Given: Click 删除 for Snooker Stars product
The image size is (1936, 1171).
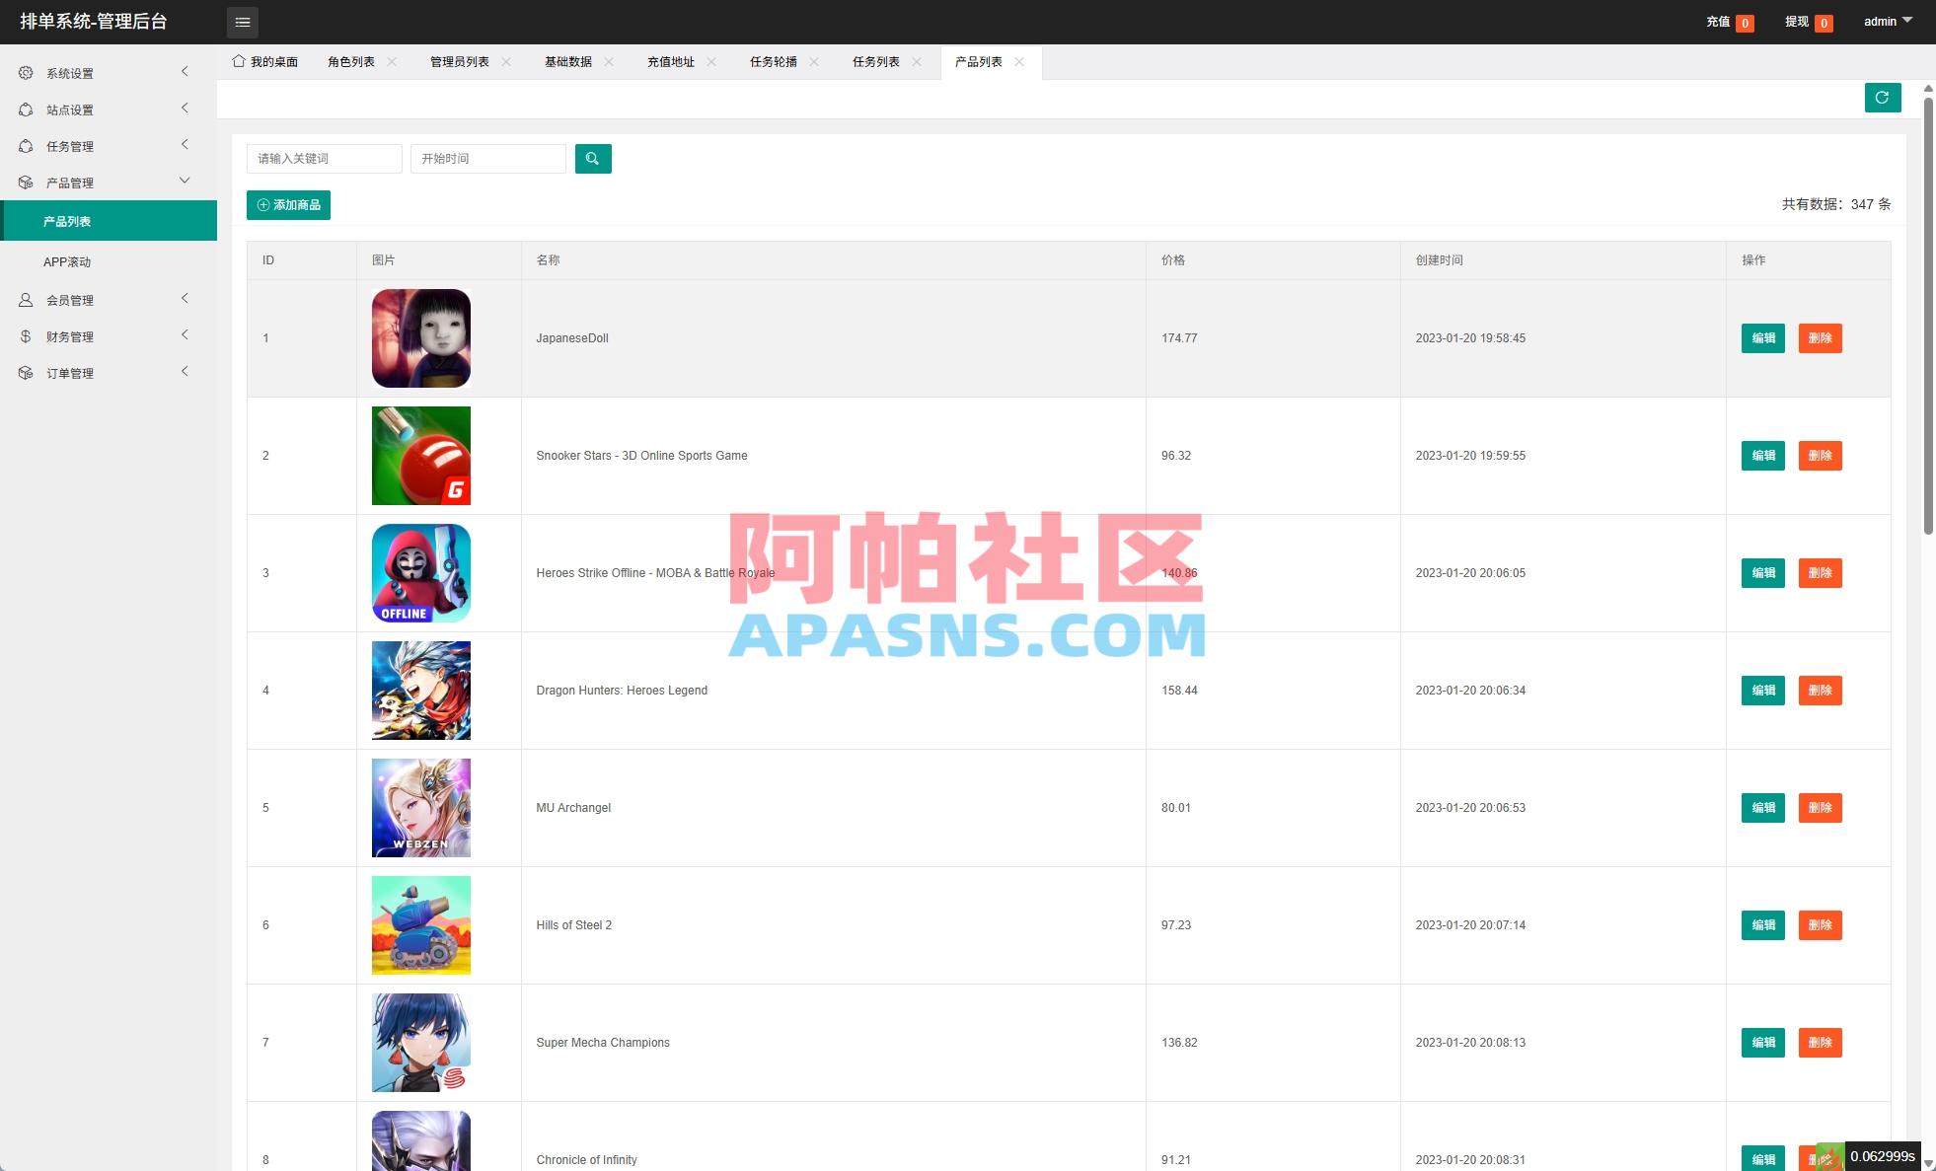Looking at the screenshot, I should (1820, 456).
